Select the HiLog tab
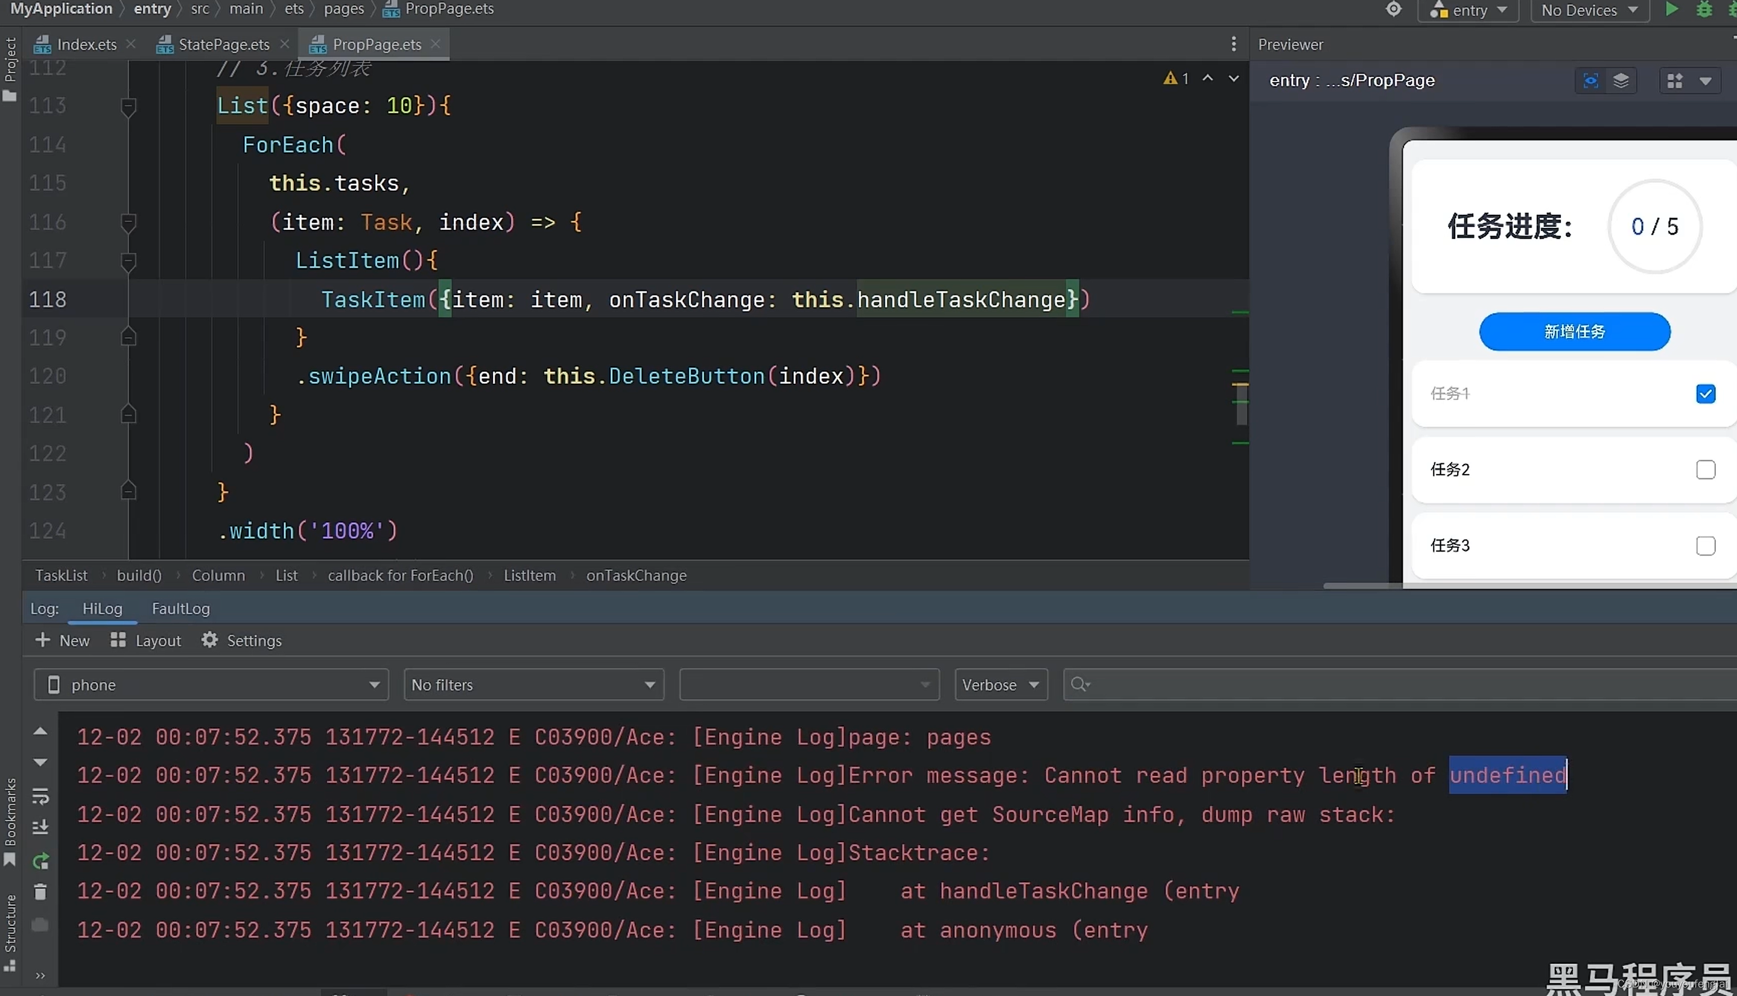1737x996 pixels. (103, 608)
